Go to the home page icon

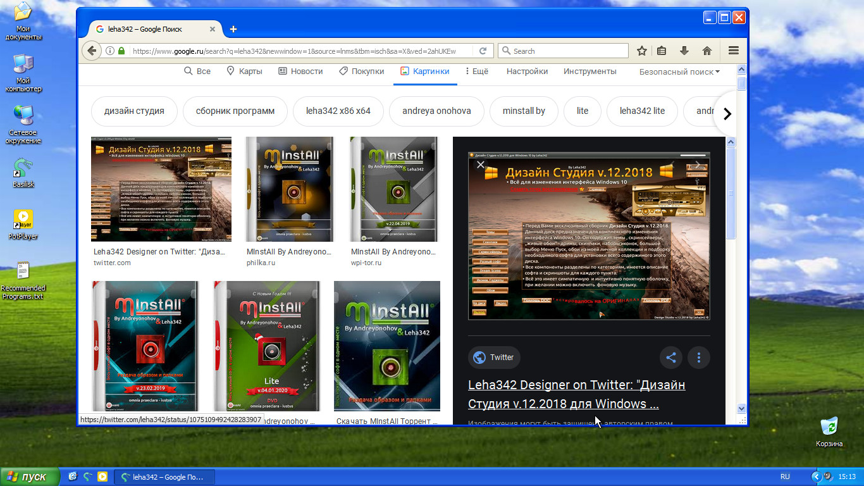click(707, 51)
